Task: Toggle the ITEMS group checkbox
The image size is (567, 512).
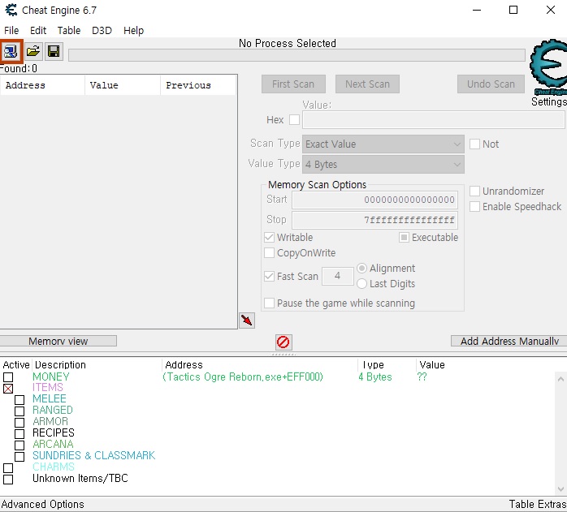Action: [8, 389]
